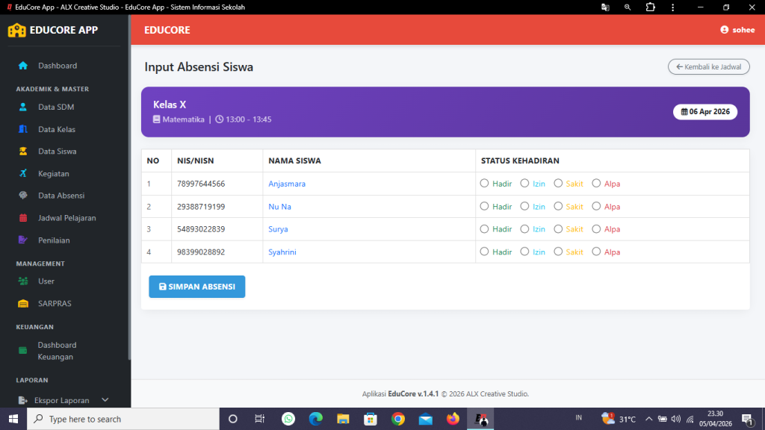Screen dimensions: 765x430
Task: Open the Mail app from taskbar
Action: 425,419
